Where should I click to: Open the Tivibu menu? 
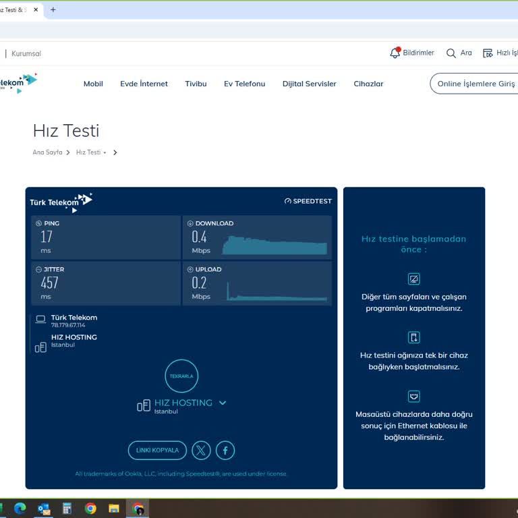point(196,84)
